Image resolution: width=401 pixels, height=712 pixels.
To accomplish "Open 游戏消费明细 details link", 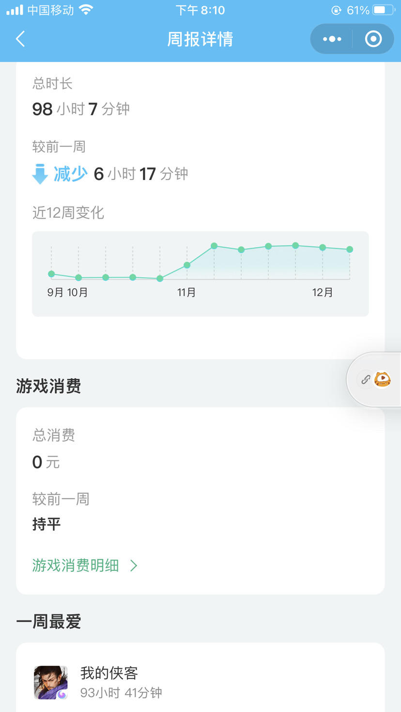I will [76, 565].
